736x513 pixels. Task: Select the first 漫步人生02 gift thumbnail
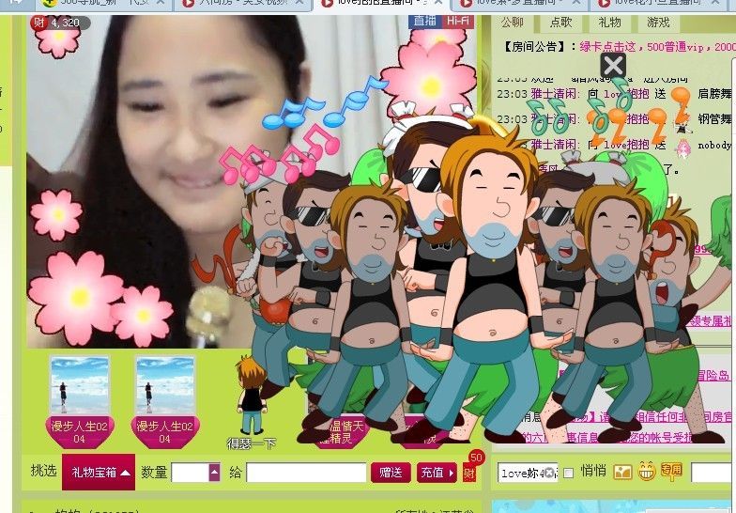pos(79,402)
